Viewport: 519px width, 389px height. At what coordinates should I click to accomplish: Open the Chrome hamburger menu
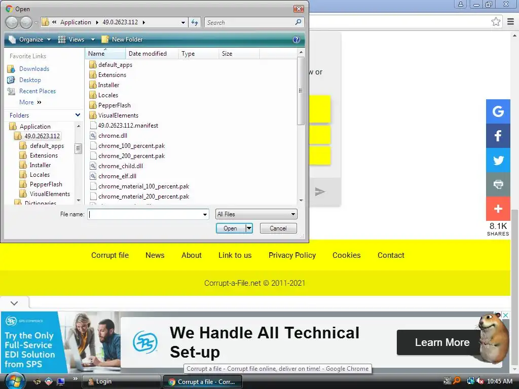[510, 22]
